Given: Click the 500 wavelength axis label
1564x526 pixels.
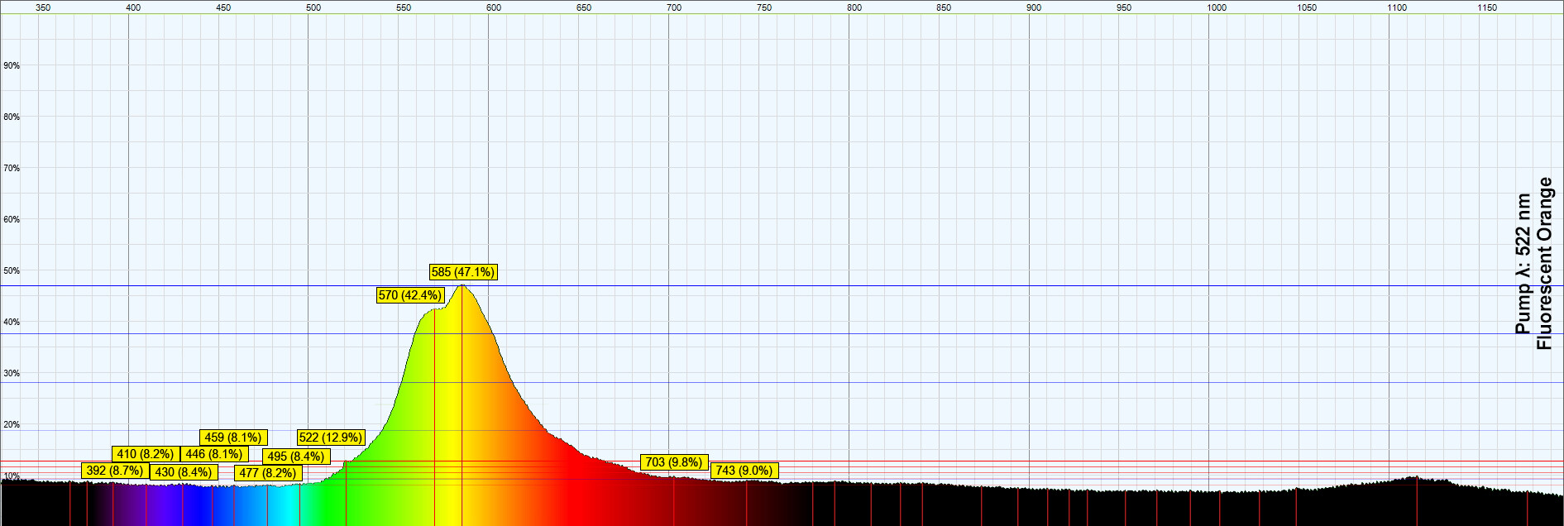Looking at the screenshot, I should pos(313,7).
